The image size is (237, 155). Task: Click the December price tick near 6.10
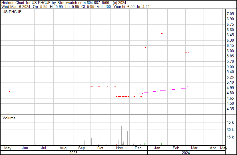145,47
